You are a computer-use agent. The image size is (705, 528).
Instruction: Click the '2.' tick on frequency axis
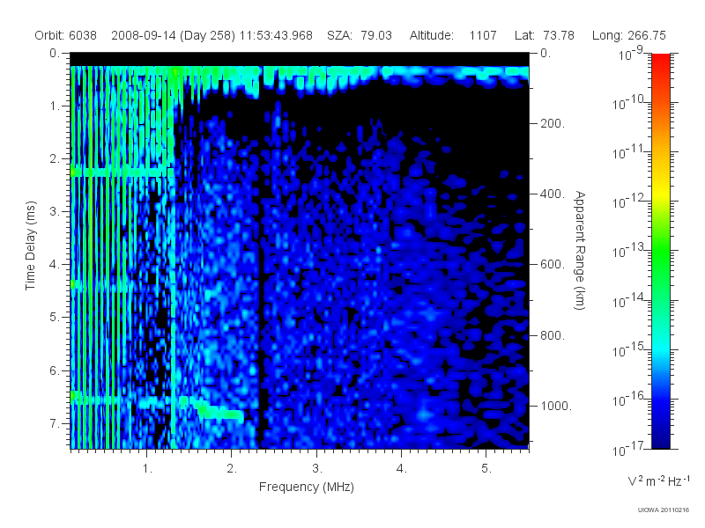232,469
